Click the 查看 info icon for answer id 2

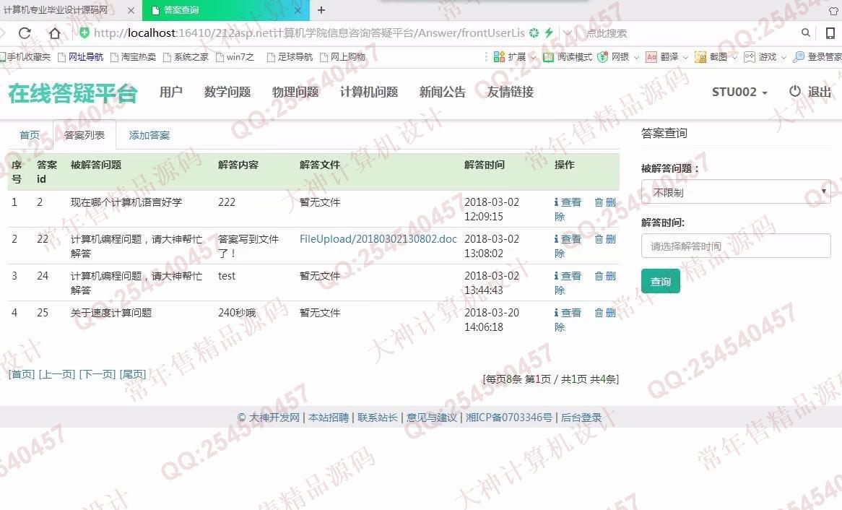click(x=556, y=202)
